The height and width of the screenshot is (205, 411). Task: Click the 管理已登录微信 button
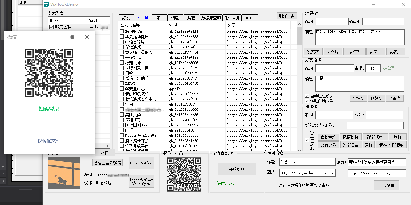107,162
